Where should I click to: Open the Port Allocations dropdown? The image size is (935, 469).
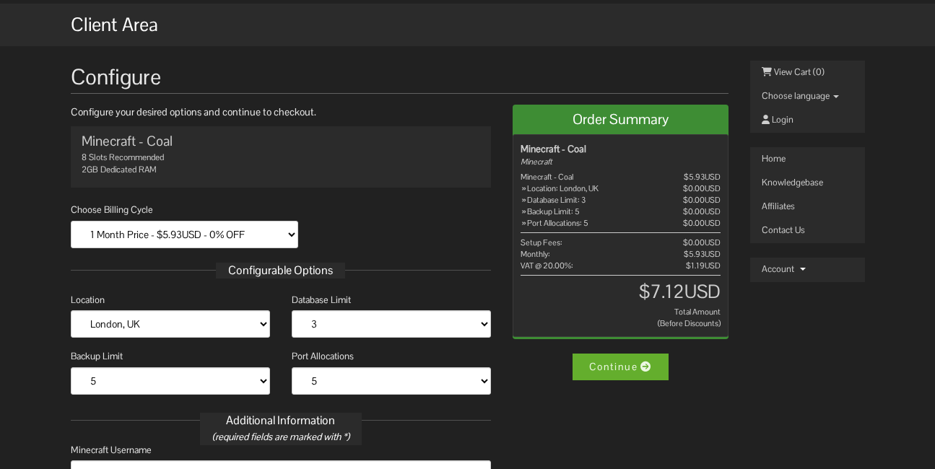pyautogui.click(x=391, y=381)
